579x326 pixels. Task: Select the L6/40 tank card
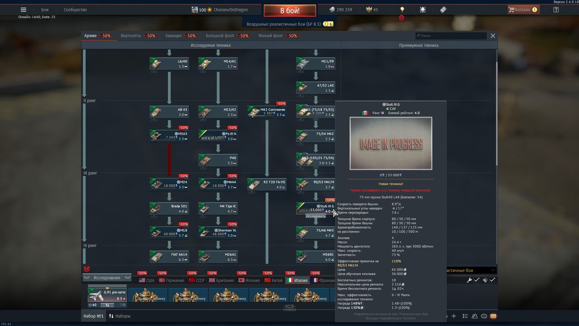tap(169, 63)
